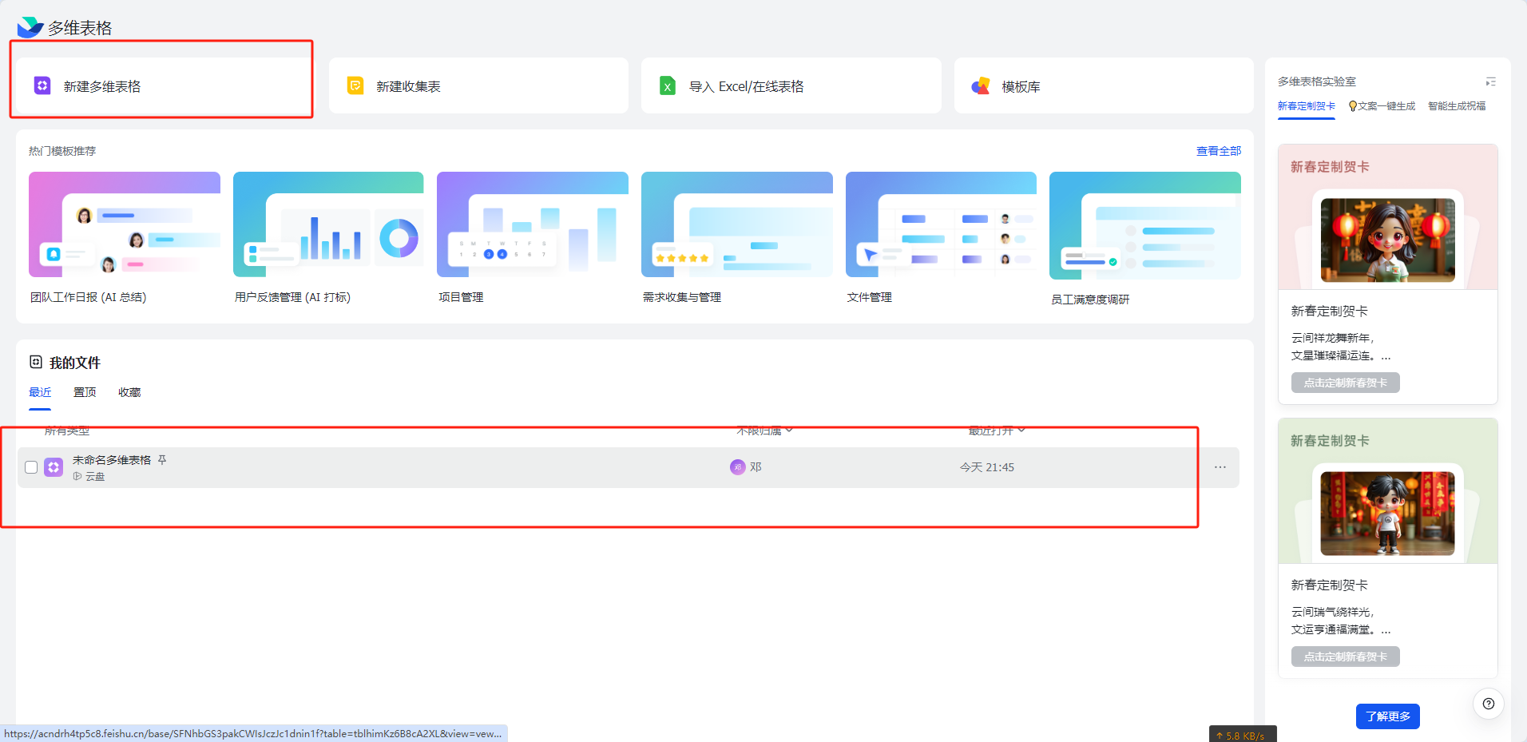Expand the 最近打开 sort dropdown
The width and height of the screenshot is (1527, 742).
click(x=996, y=431)
